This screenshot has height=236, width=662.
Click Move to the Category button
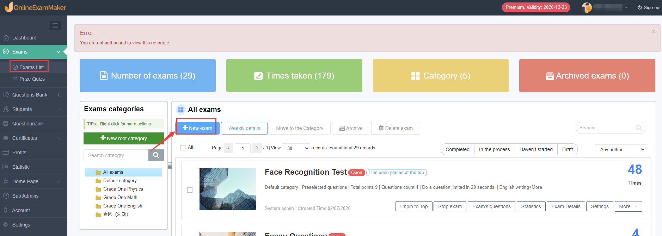300,128
